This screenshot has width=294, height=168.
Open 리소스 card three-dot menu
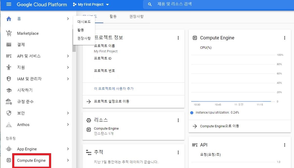[x=178, y=120]
